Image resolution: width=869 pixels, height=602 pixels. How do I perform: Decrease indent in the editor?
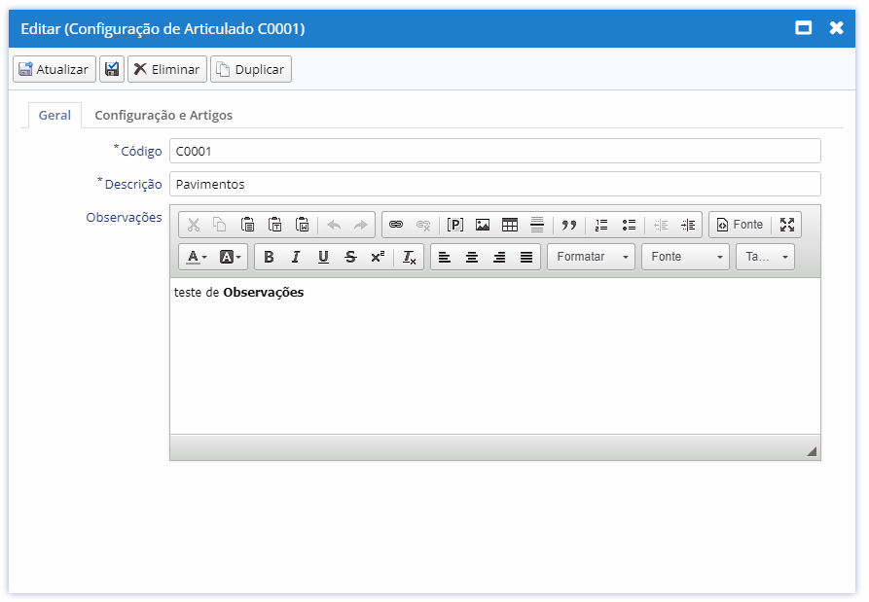point(661,225)
